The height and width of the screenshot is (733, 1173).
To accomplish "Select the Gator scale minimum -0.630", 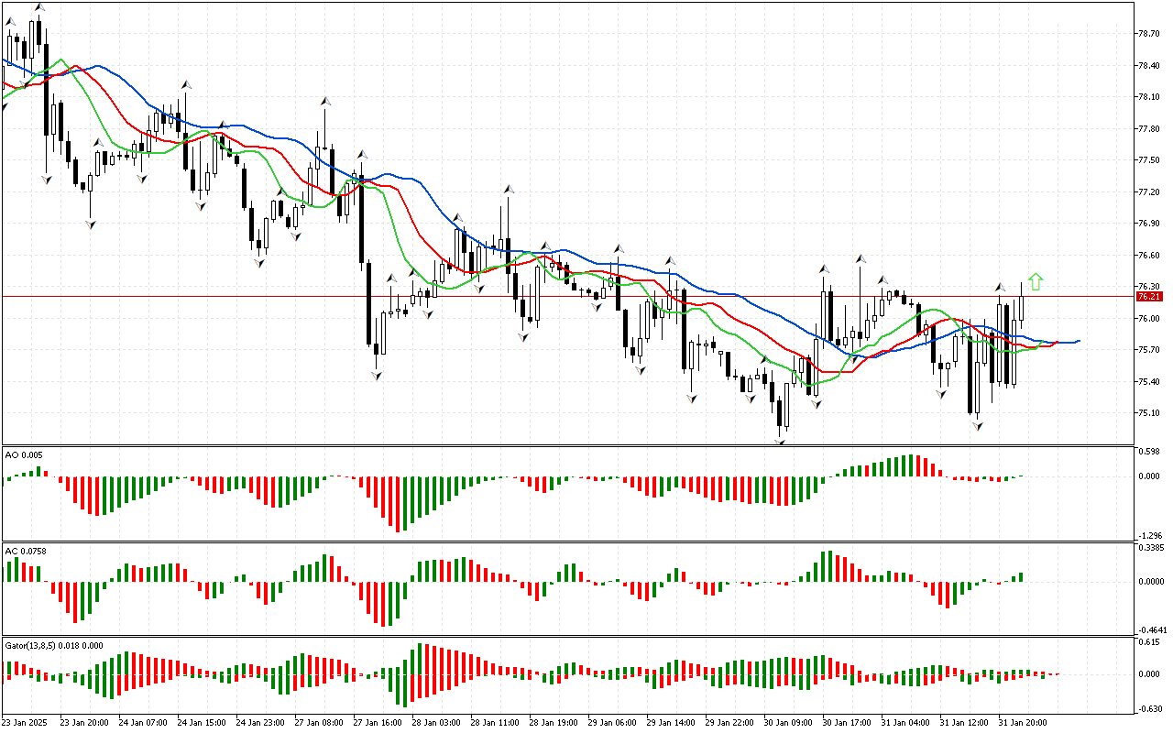I will coord(1148,708).
